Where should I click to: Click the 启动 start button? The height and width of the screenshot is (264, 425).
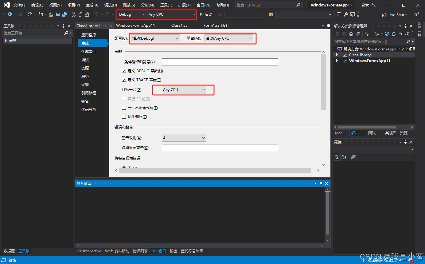(x=206, y=14)
